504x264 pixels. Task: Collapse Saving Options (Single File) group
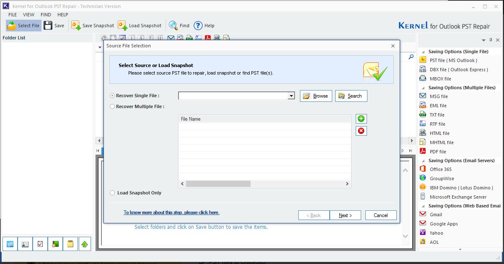pos(423,52)
